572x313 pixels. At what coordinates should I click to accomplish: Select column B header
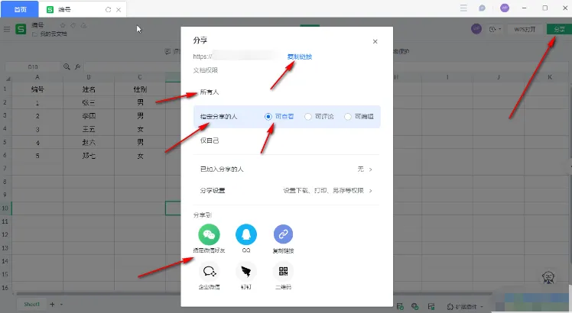point(89,77)
